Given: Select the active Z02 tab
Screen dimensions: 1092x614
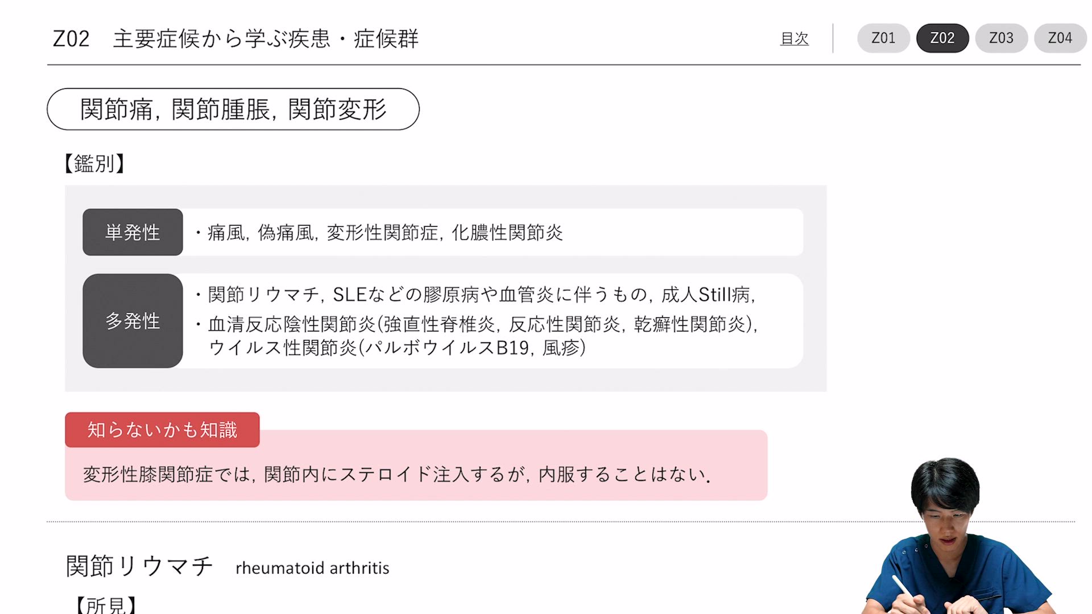Looking at the screenshot, I should point(942,38).
